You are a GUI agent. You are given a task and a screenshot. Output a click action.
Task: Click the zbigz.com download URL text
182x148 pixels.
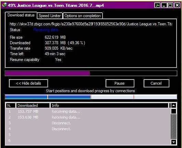tap(91, 24)
